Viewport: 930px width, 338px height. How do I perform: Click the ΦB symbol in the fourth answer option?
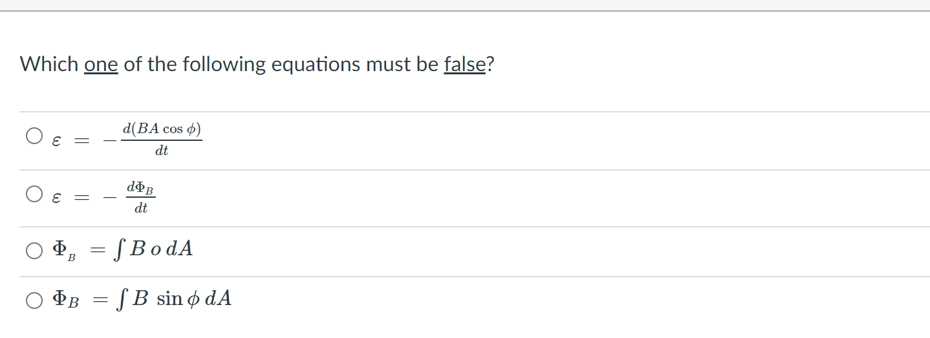click(65, 300)
